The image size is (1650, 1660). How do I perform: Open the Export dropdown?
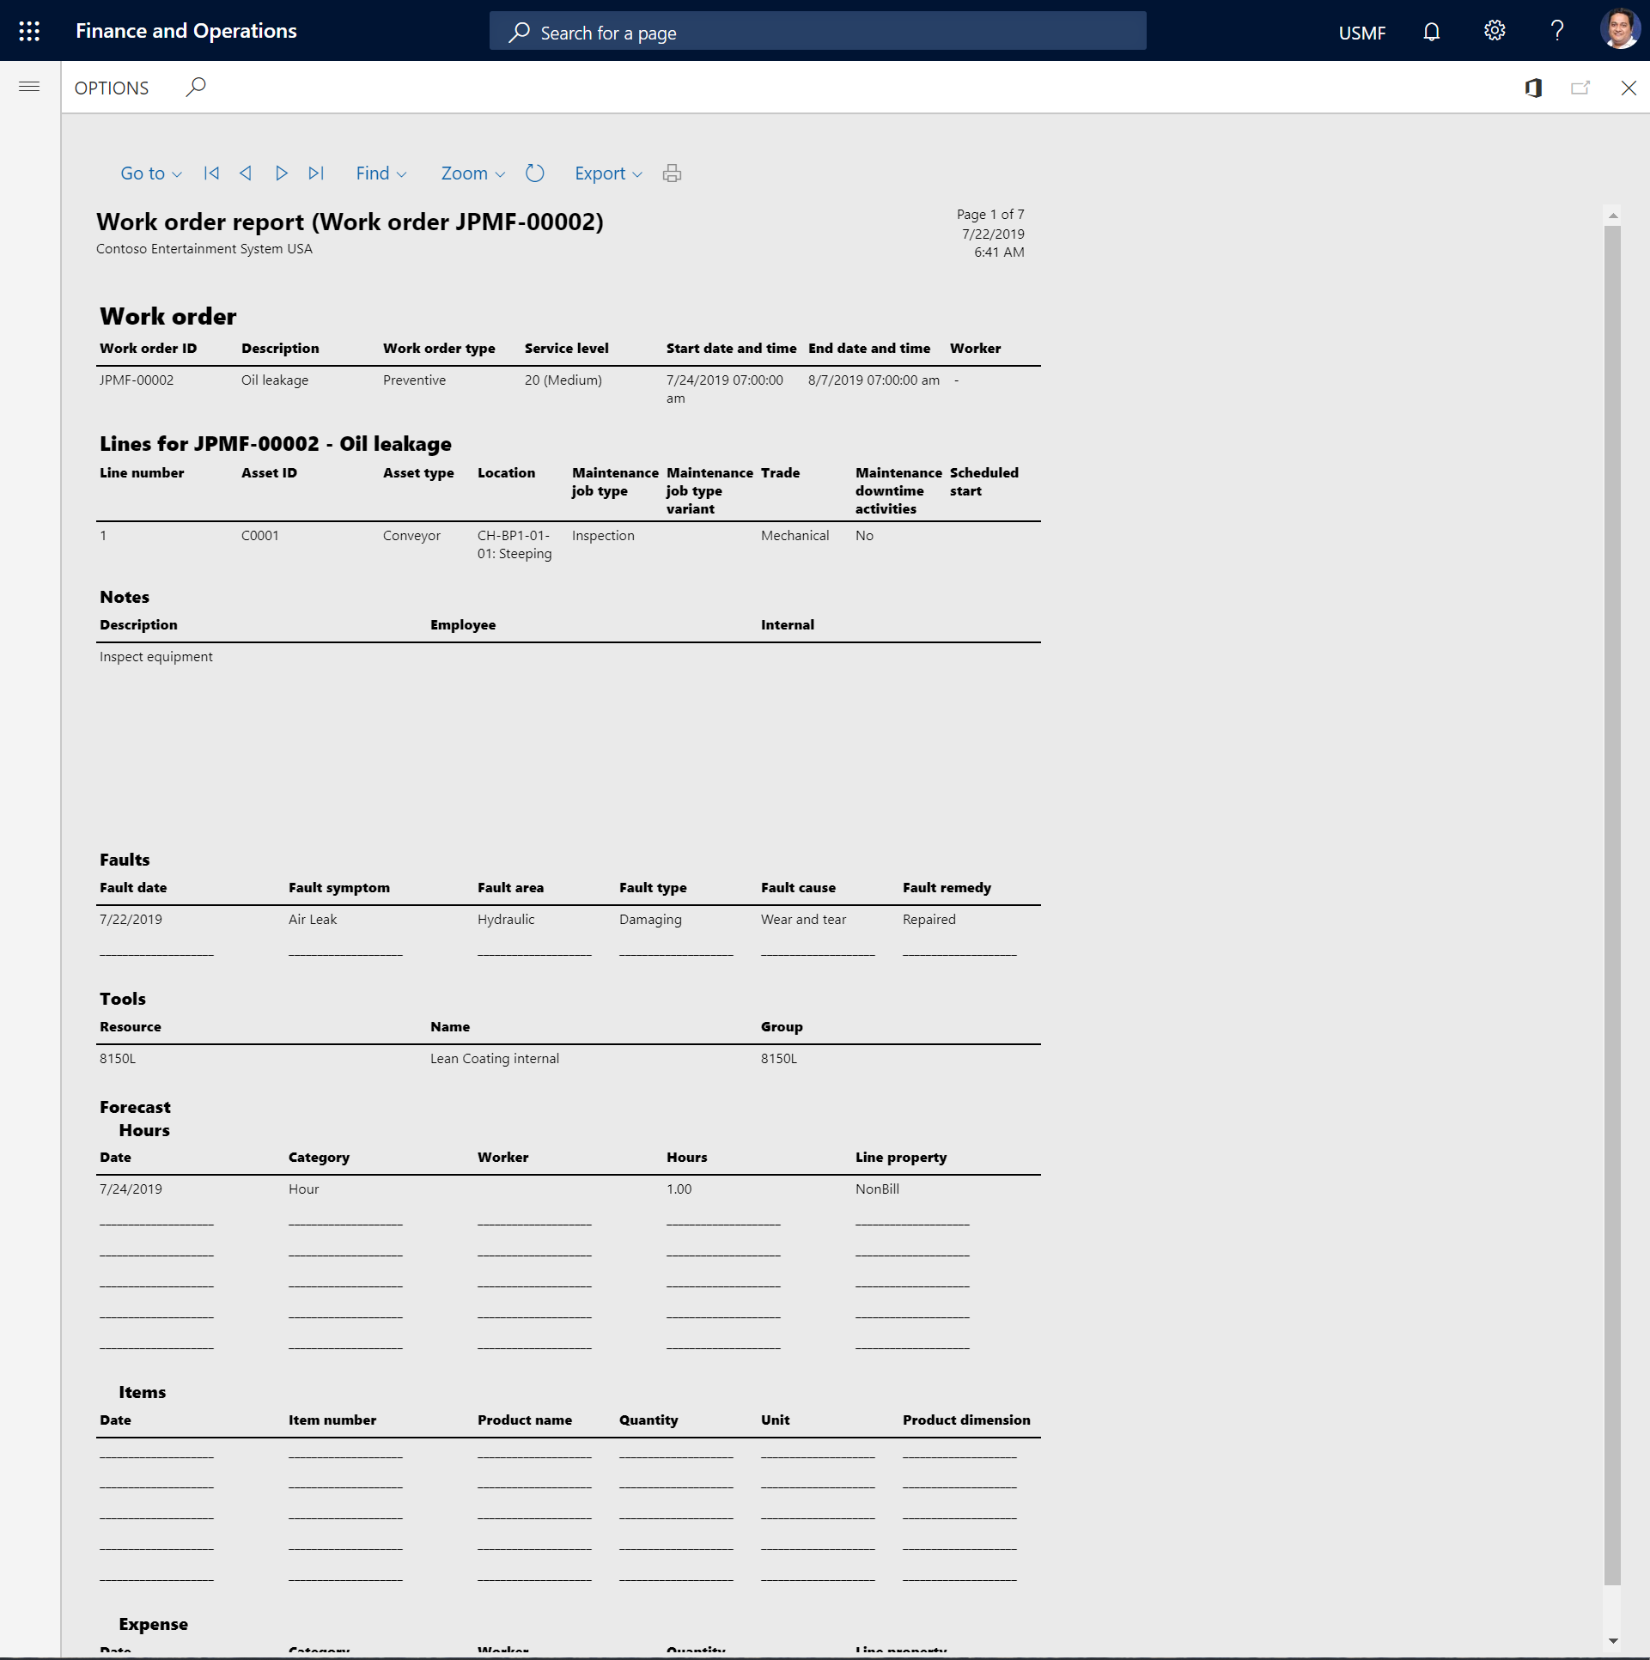click(608, 173)
